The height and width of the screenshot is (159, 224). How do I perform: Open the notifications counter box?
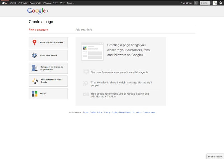[x=196, y=3]
